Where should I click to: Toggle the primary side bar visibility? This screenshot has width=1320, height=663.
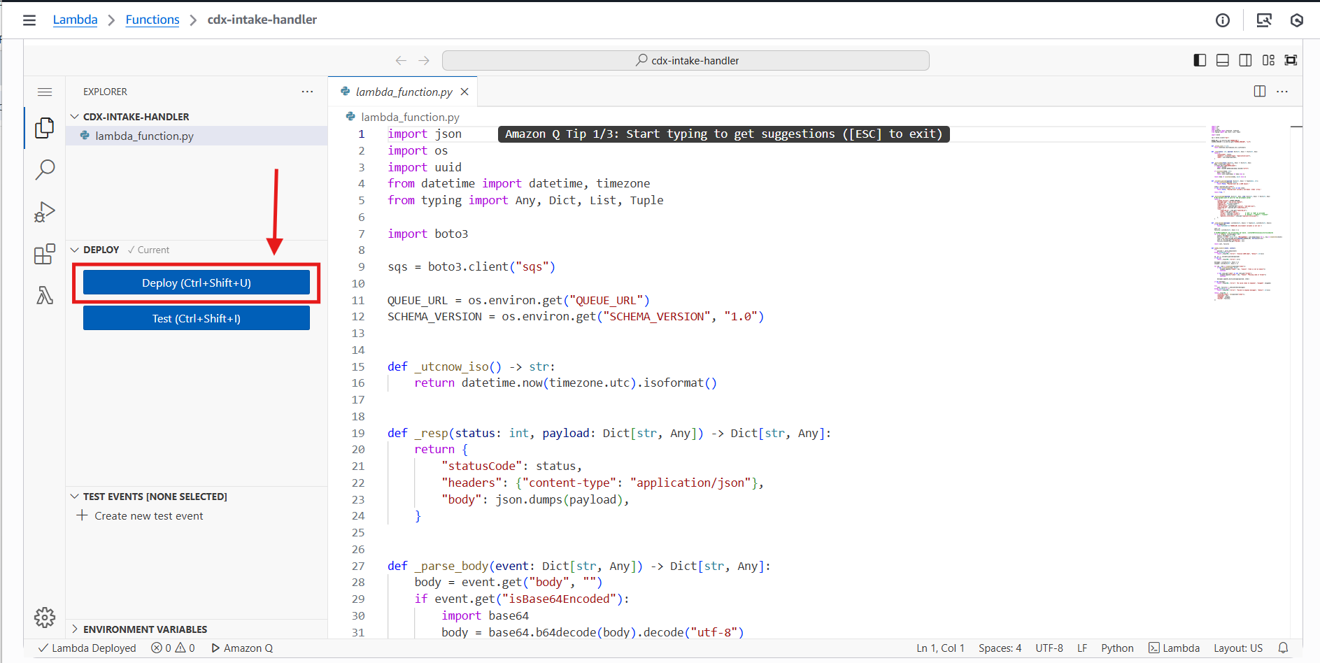pyautogui.click(x=1200, y=60)
